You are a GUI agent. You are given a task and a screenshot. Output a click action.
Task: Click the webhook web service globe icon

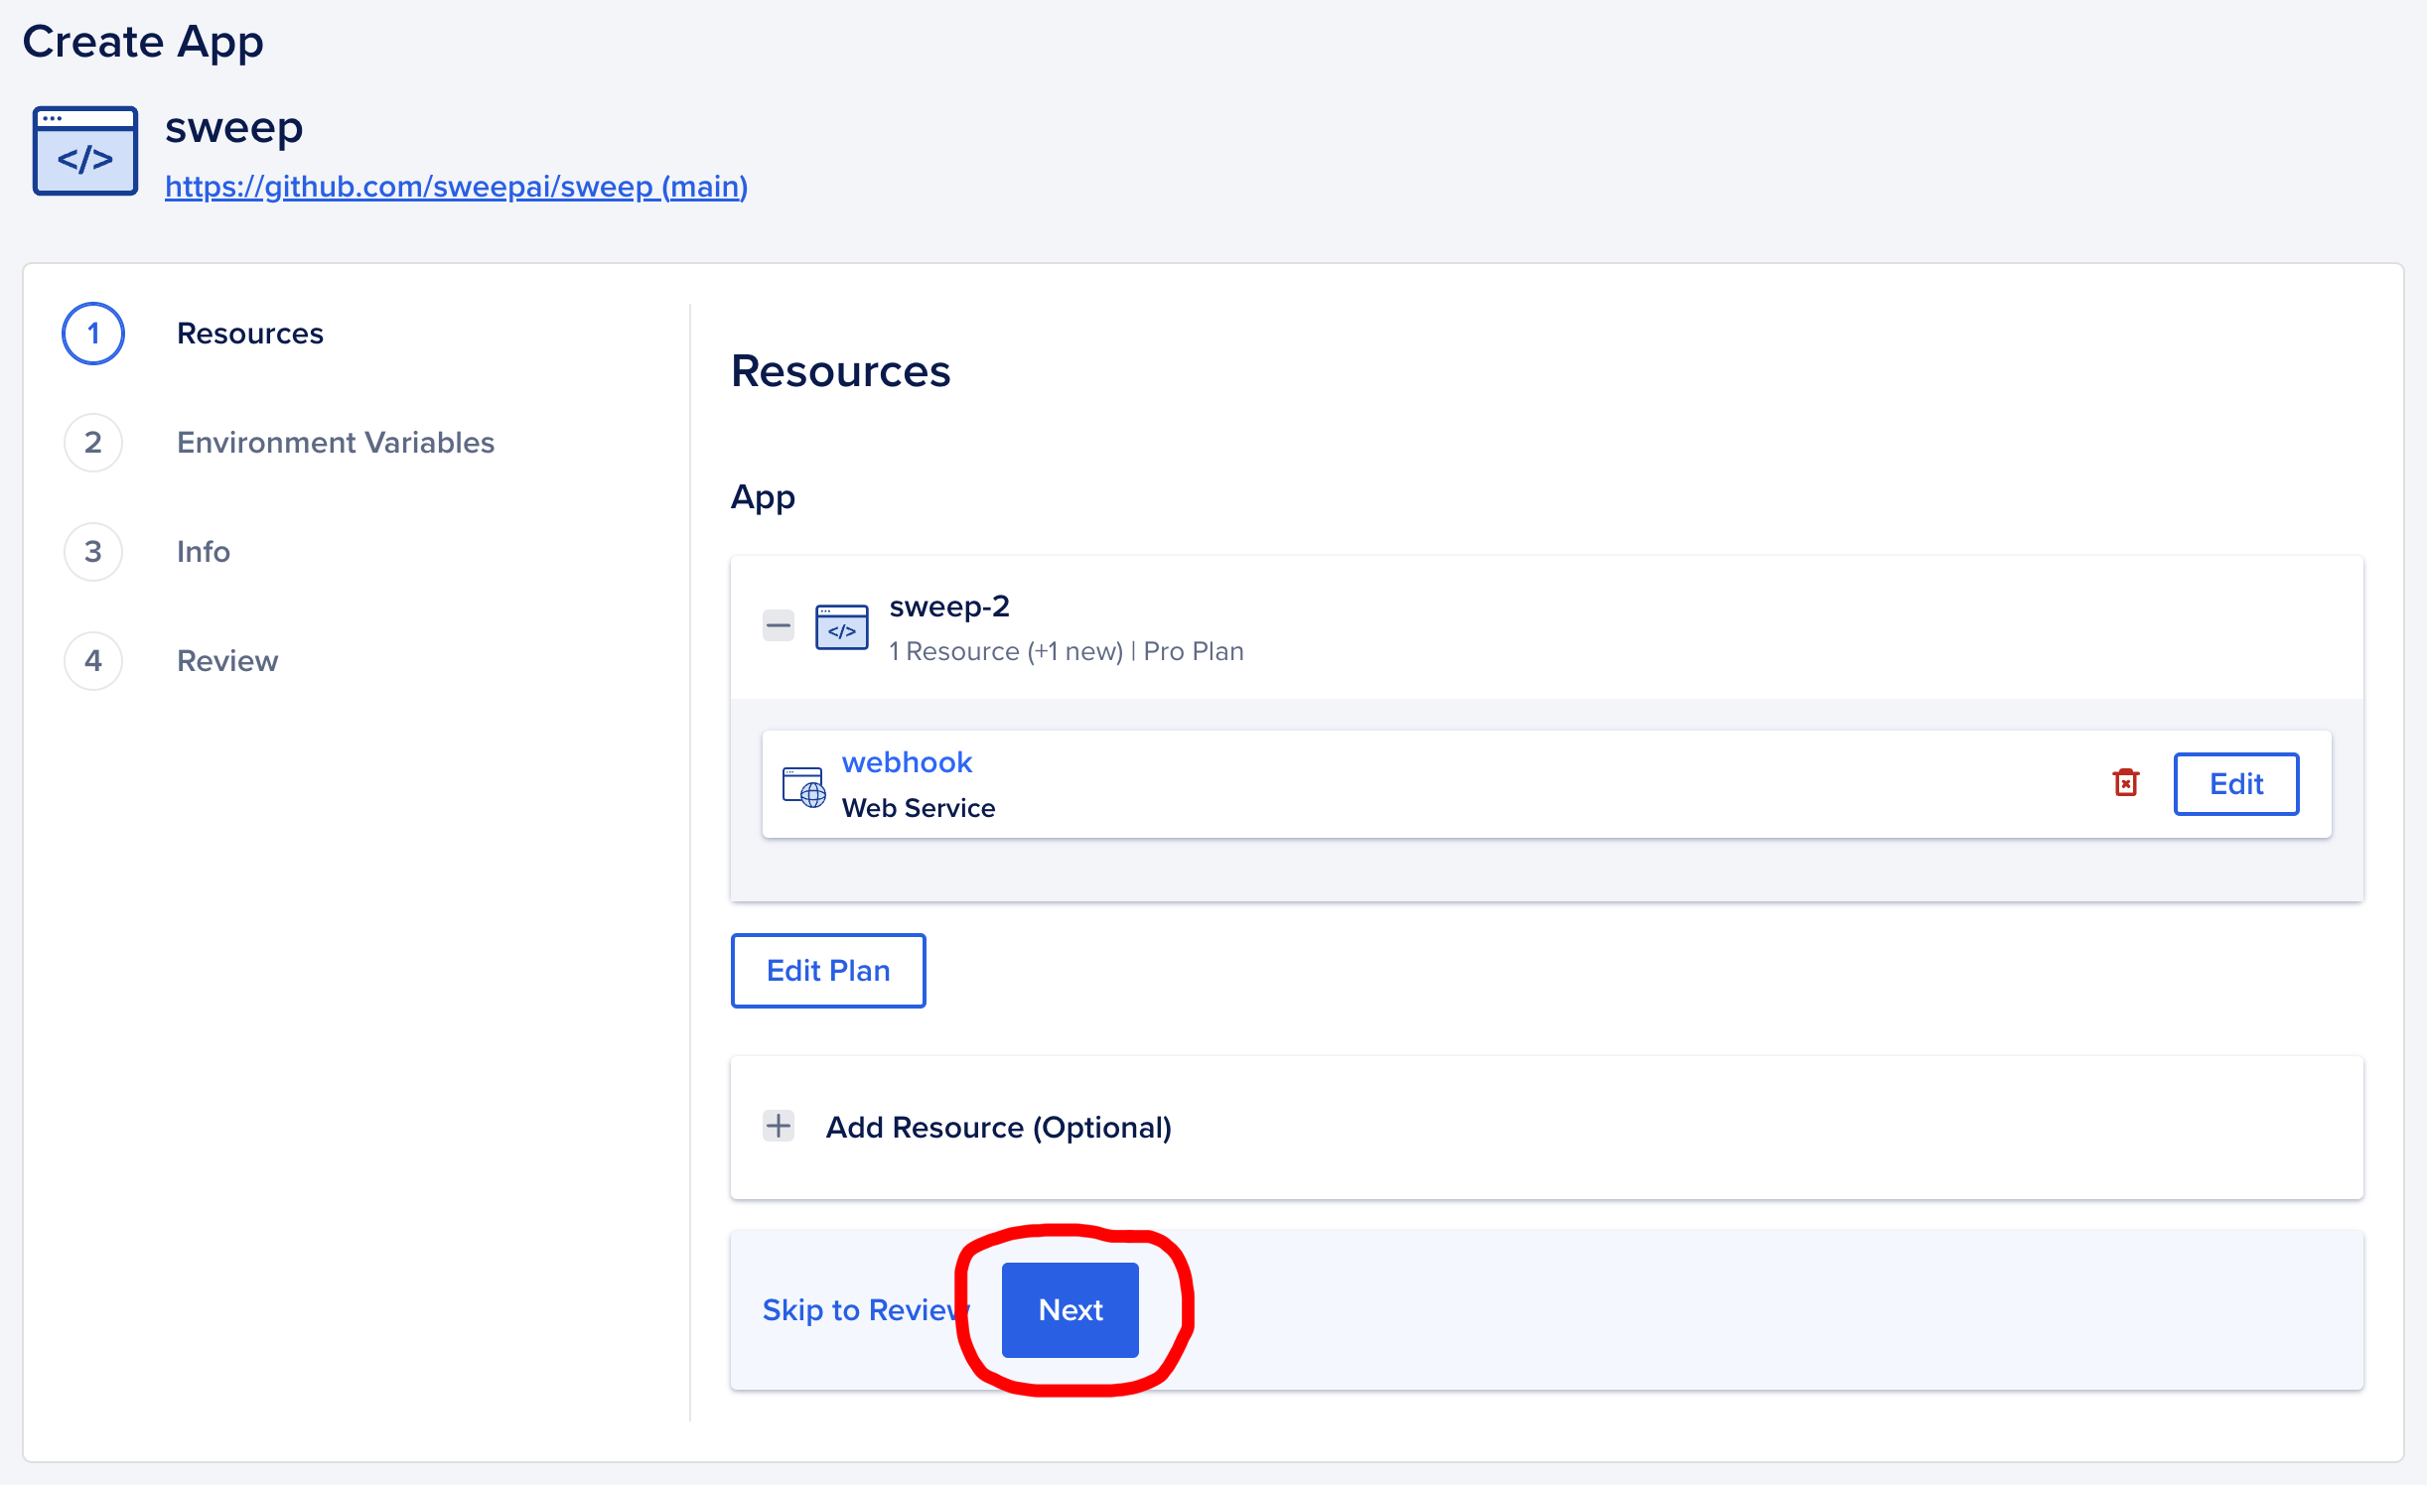coord(803,786)
